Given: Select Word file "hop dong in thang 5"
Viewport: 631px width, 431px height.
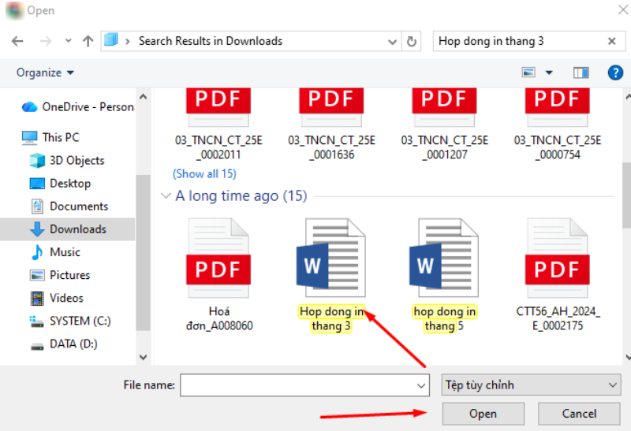Looking at the screenshot, I should [x=445, y=276].
